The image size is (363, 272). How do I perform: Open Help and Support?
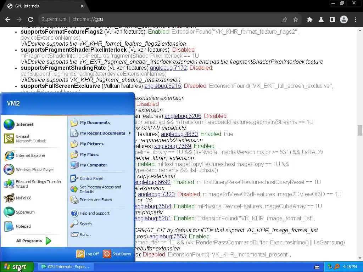[x=101, y=213]
